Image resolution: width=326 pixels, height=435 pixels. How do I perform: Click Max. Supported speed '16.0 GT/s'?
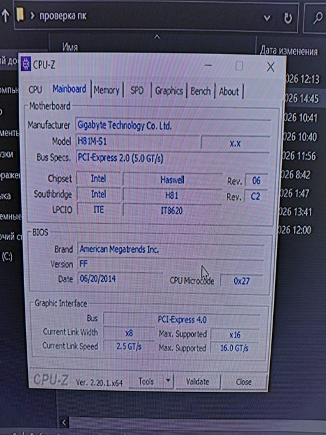(234, 348)
